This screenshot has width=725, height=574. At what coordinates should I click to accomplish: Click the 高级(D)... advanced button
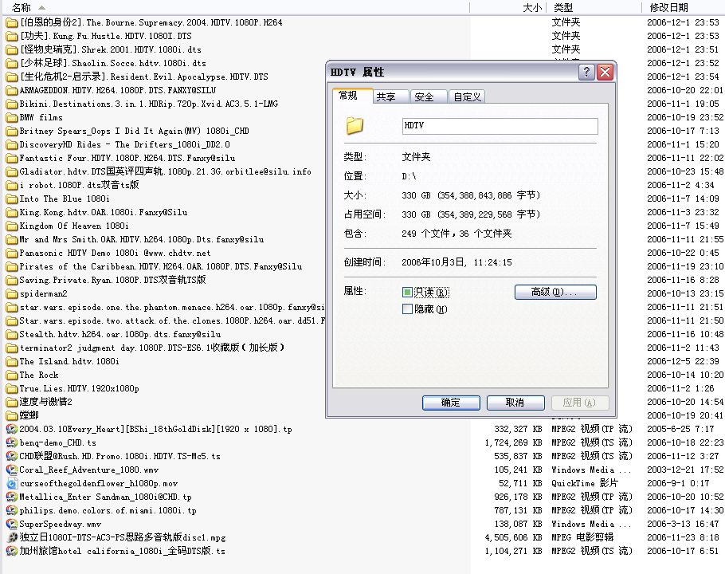pos(555,293)
